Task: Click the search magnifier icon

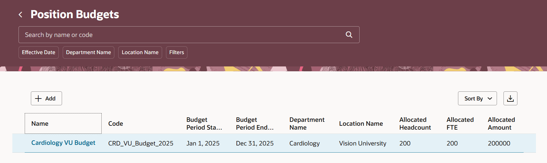Action: coord(349,35)
